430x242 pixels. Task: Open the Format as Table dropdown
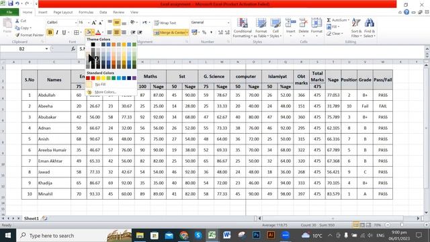tap(261, 28)
